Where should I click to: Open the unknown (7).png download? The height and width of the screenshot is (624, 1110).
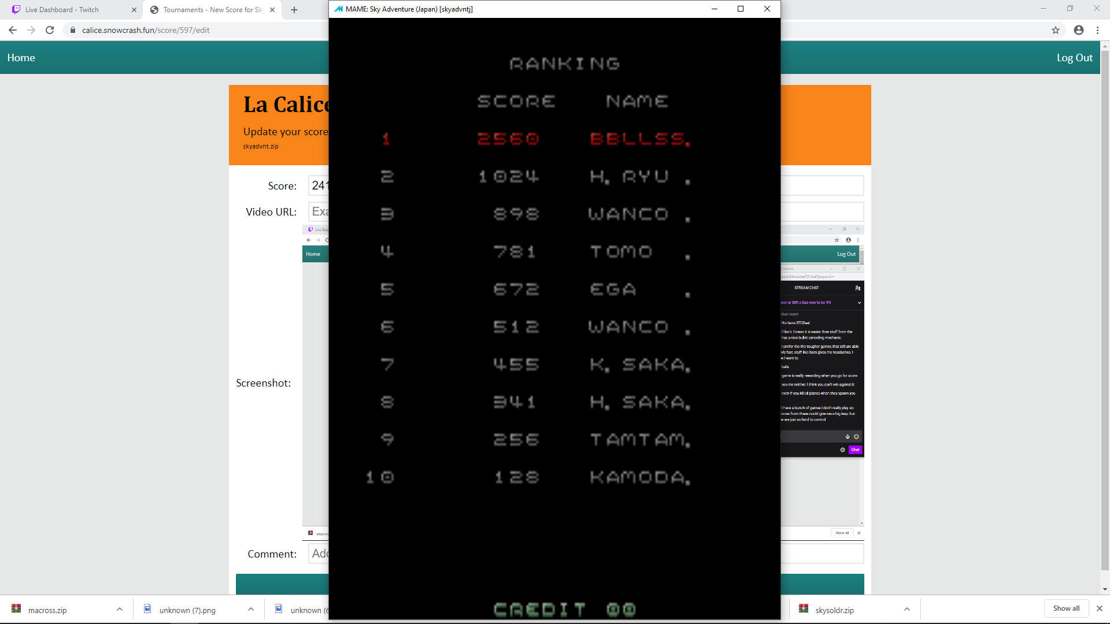coord(187,610)
